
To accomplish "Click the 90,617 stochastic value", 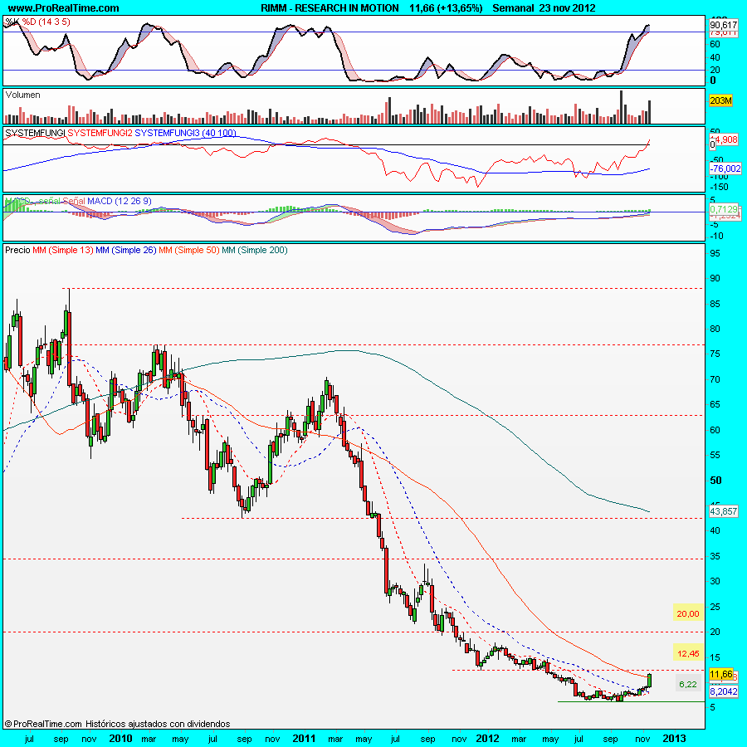I will coord(723,25).
